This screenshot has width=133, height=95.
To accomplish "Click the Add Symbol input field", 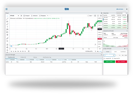I will pos(121,13).
